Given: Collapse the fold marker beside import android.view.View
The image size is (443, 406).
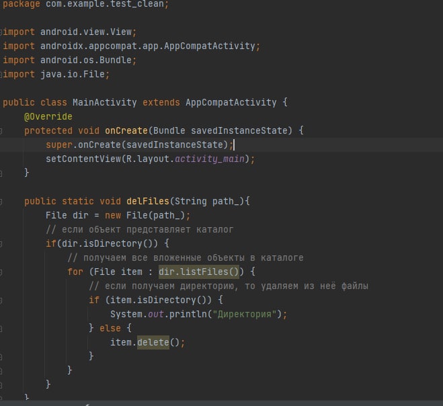Looking at the screenshot, I should click(x=1, y=32).
